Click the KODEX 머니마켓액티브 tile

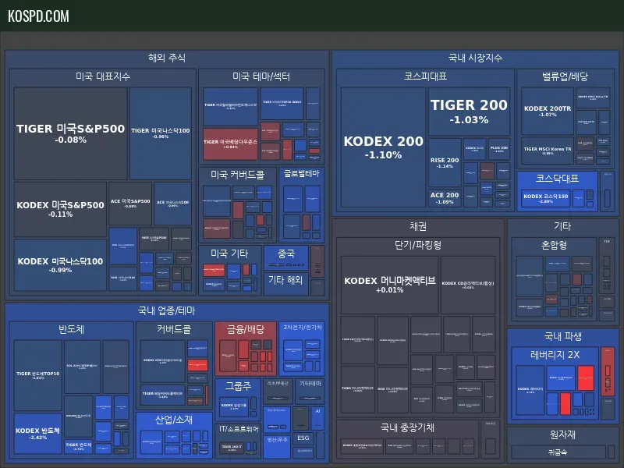coord(389,285)
